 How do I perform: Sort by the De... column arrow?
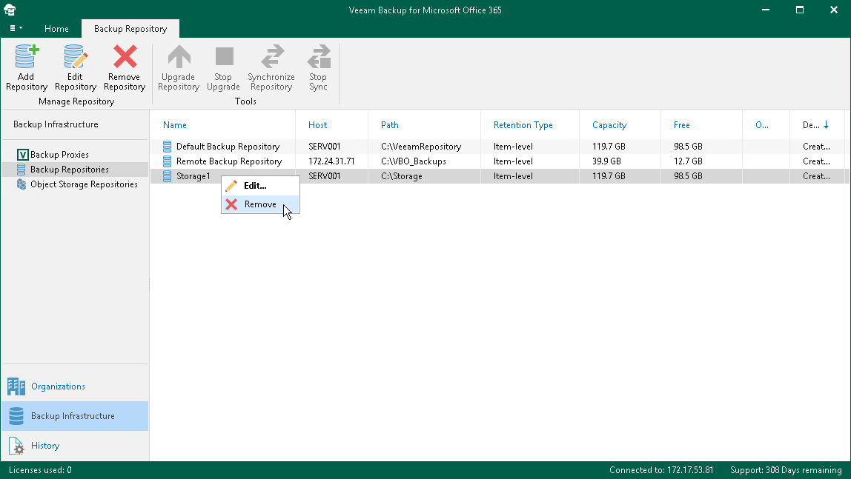[x=826, y=125]
